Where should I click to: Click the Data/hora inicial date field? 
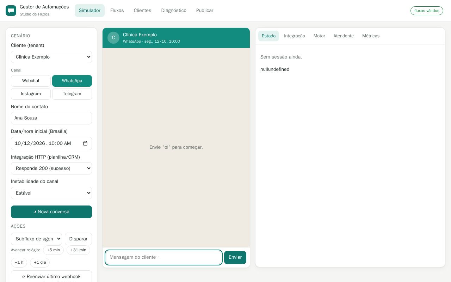(51, 143)
